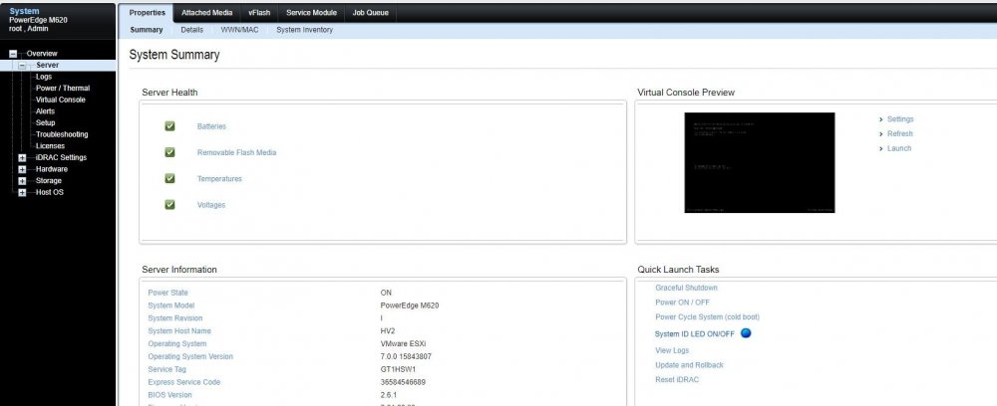Image resolution: width=997 pixels, height=406 pixels.
Task: Click express service code 36584546689
Action: click(x=403, y=382)
